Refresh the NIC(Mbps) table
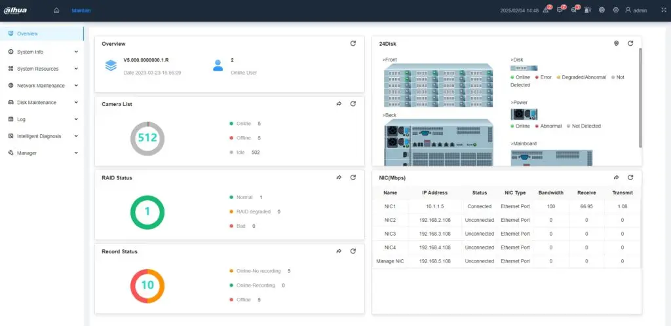The image size is (671, 326). pyautogui.click(x=630, y=177)
